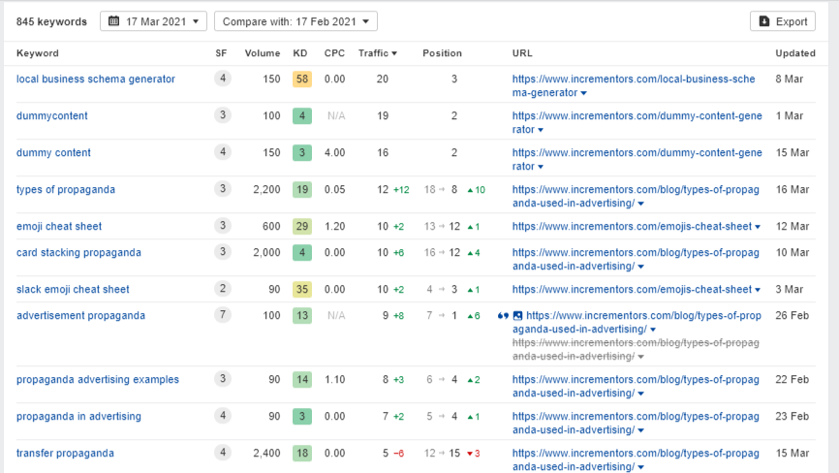Open emojis-cheat-sheet URL in emoji cheat sheet row

click(x=632, y=227)
